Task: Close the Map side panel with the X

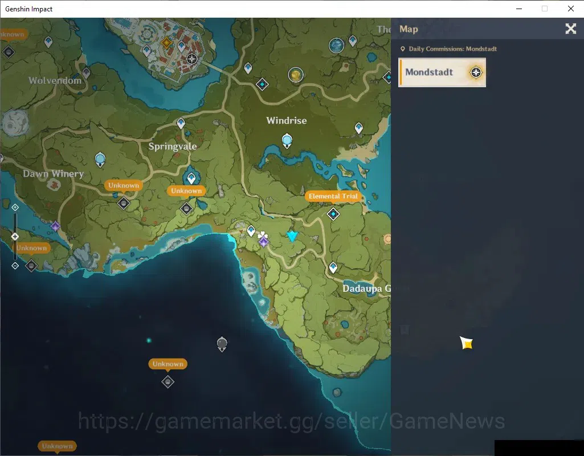Action: [570, 28]
